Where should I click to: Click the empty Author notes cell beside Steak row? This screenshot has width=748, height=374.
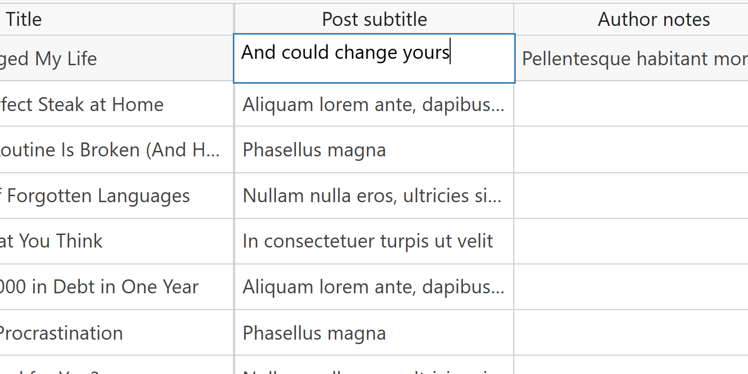point(631,104)
